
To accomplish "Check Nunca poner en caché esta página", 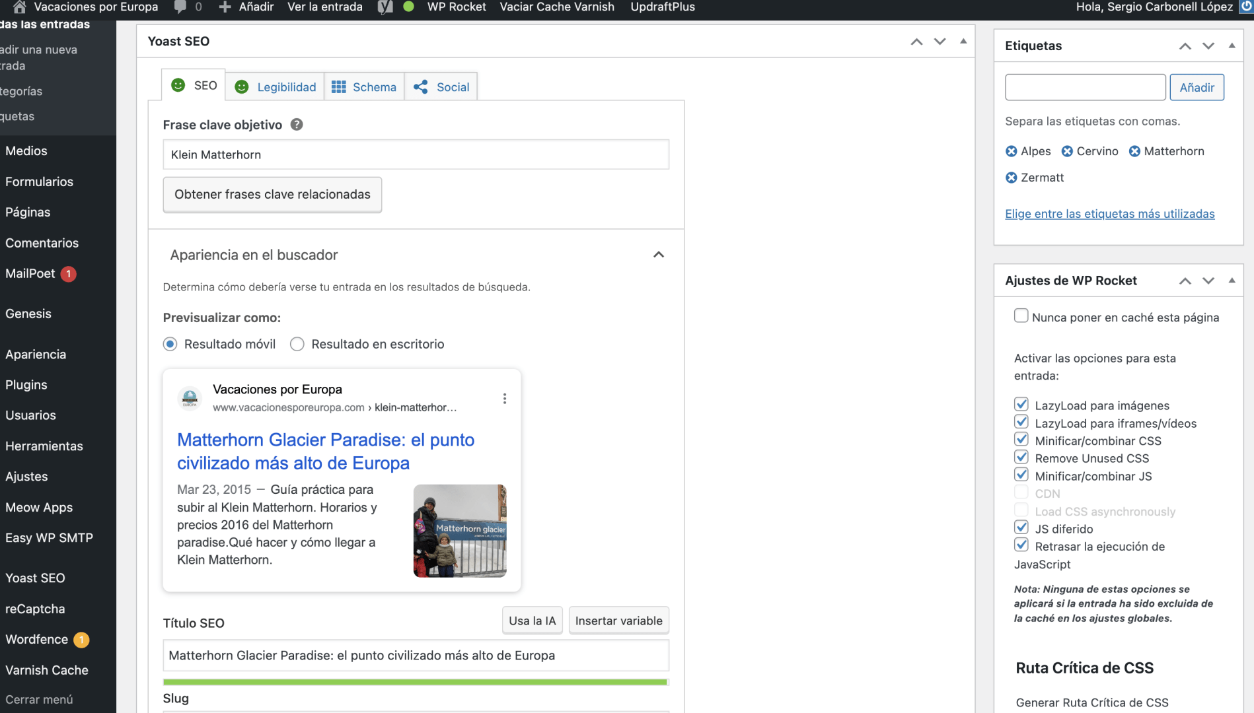I will coord(1021,316).
